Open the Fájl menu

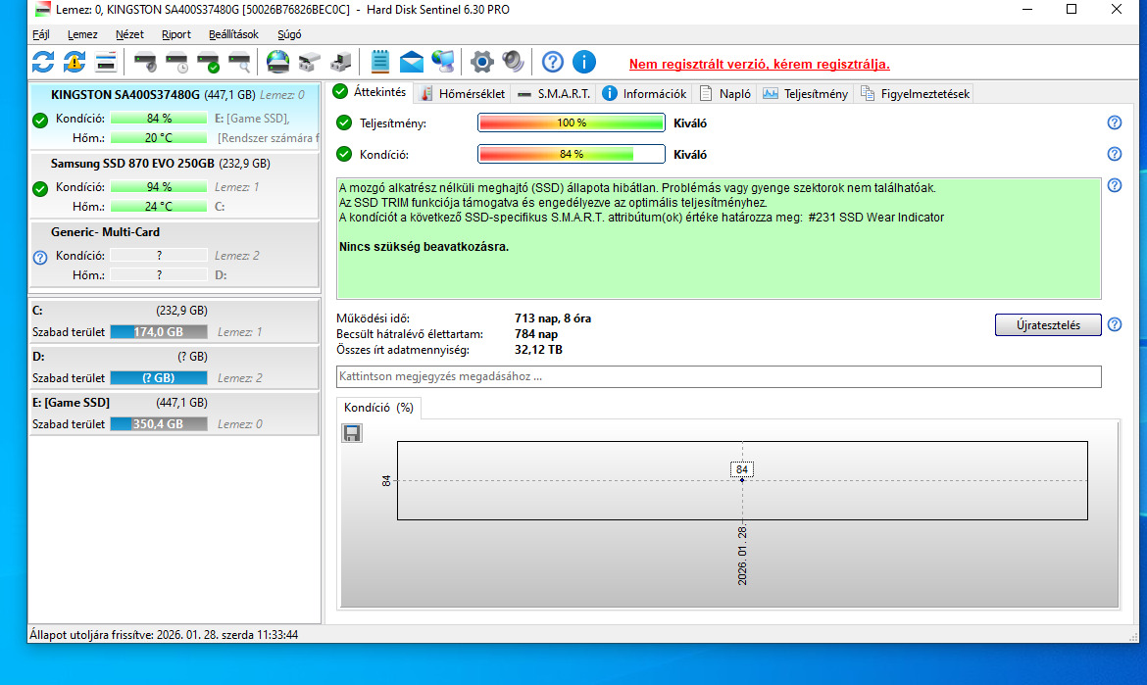point(41,34)
